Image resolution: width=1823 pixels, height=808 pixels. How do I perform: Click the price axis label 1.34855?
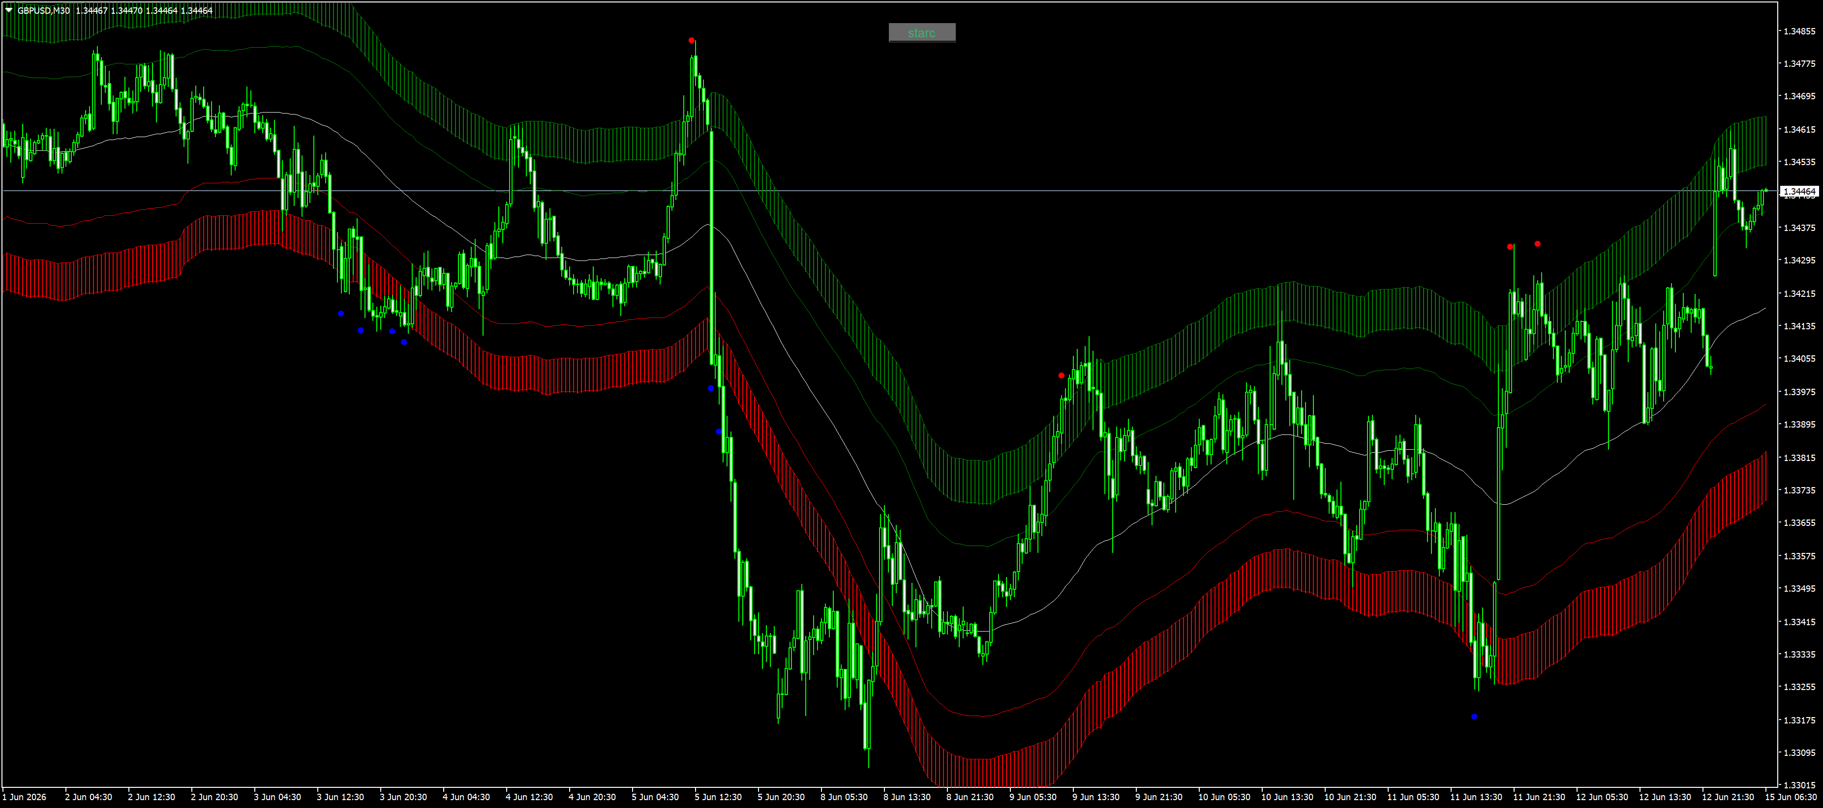point(1799,31)
